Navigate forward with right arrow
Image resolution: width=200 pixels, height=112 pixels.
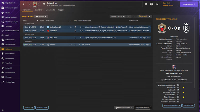pos(29,4)
